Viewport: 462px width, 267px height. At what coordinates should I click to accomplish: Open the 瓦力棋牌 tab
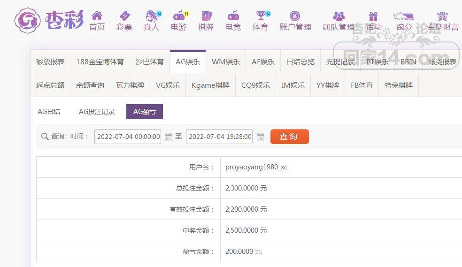[x=130, y=85]
